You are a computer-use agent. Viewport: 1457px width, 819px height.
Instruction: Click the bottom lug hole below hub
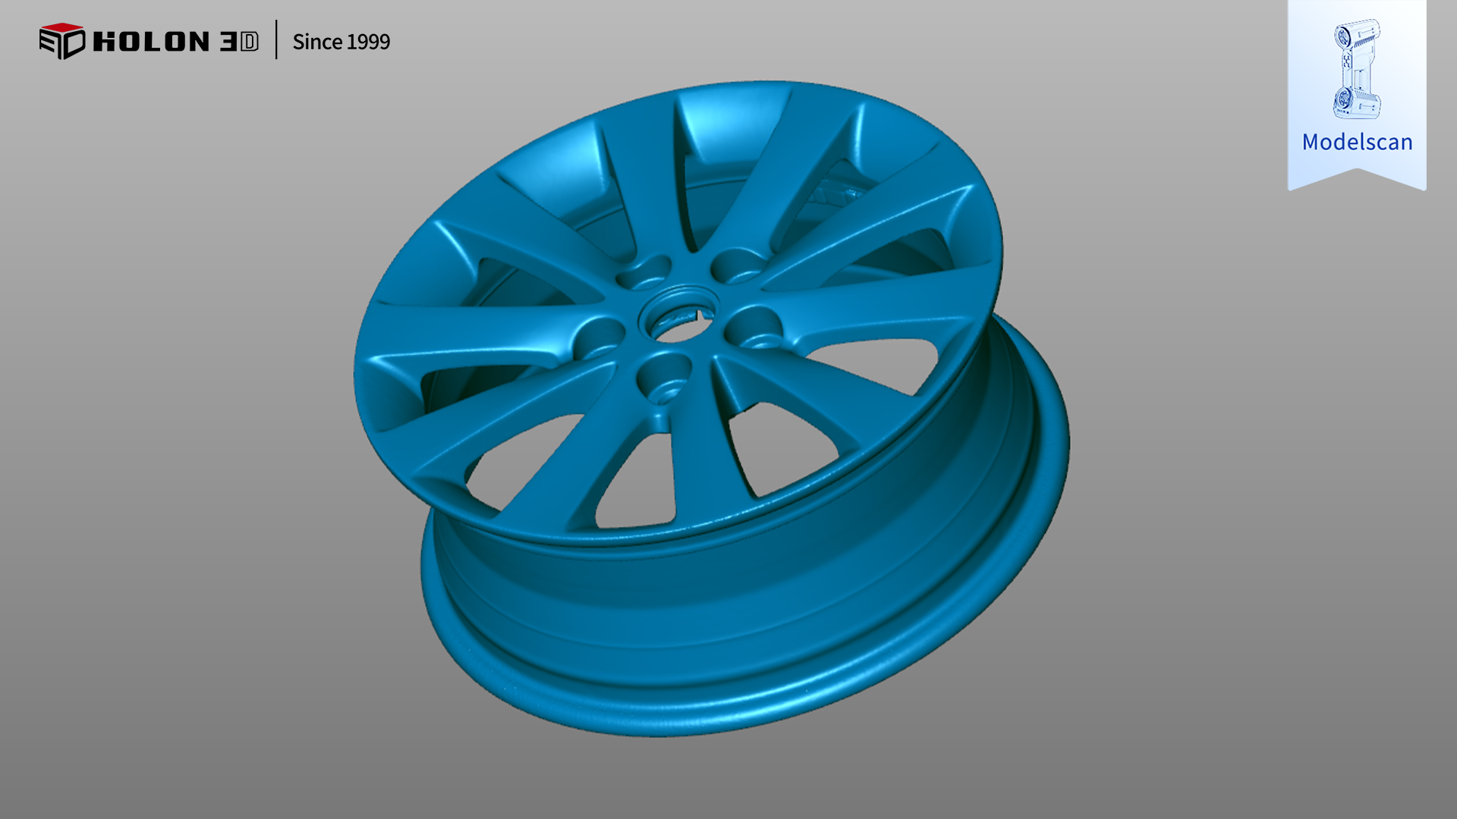664,380
